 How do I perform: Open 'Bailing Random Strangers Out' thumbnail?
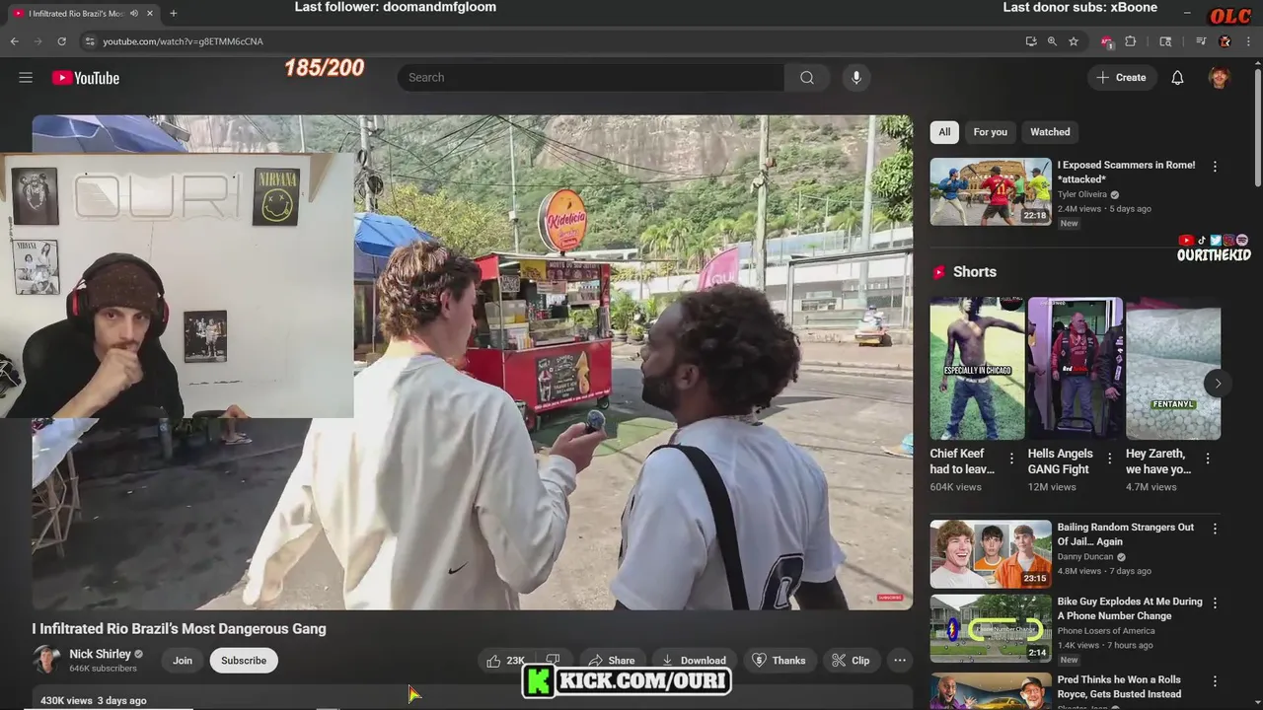(x=991, y=554)
